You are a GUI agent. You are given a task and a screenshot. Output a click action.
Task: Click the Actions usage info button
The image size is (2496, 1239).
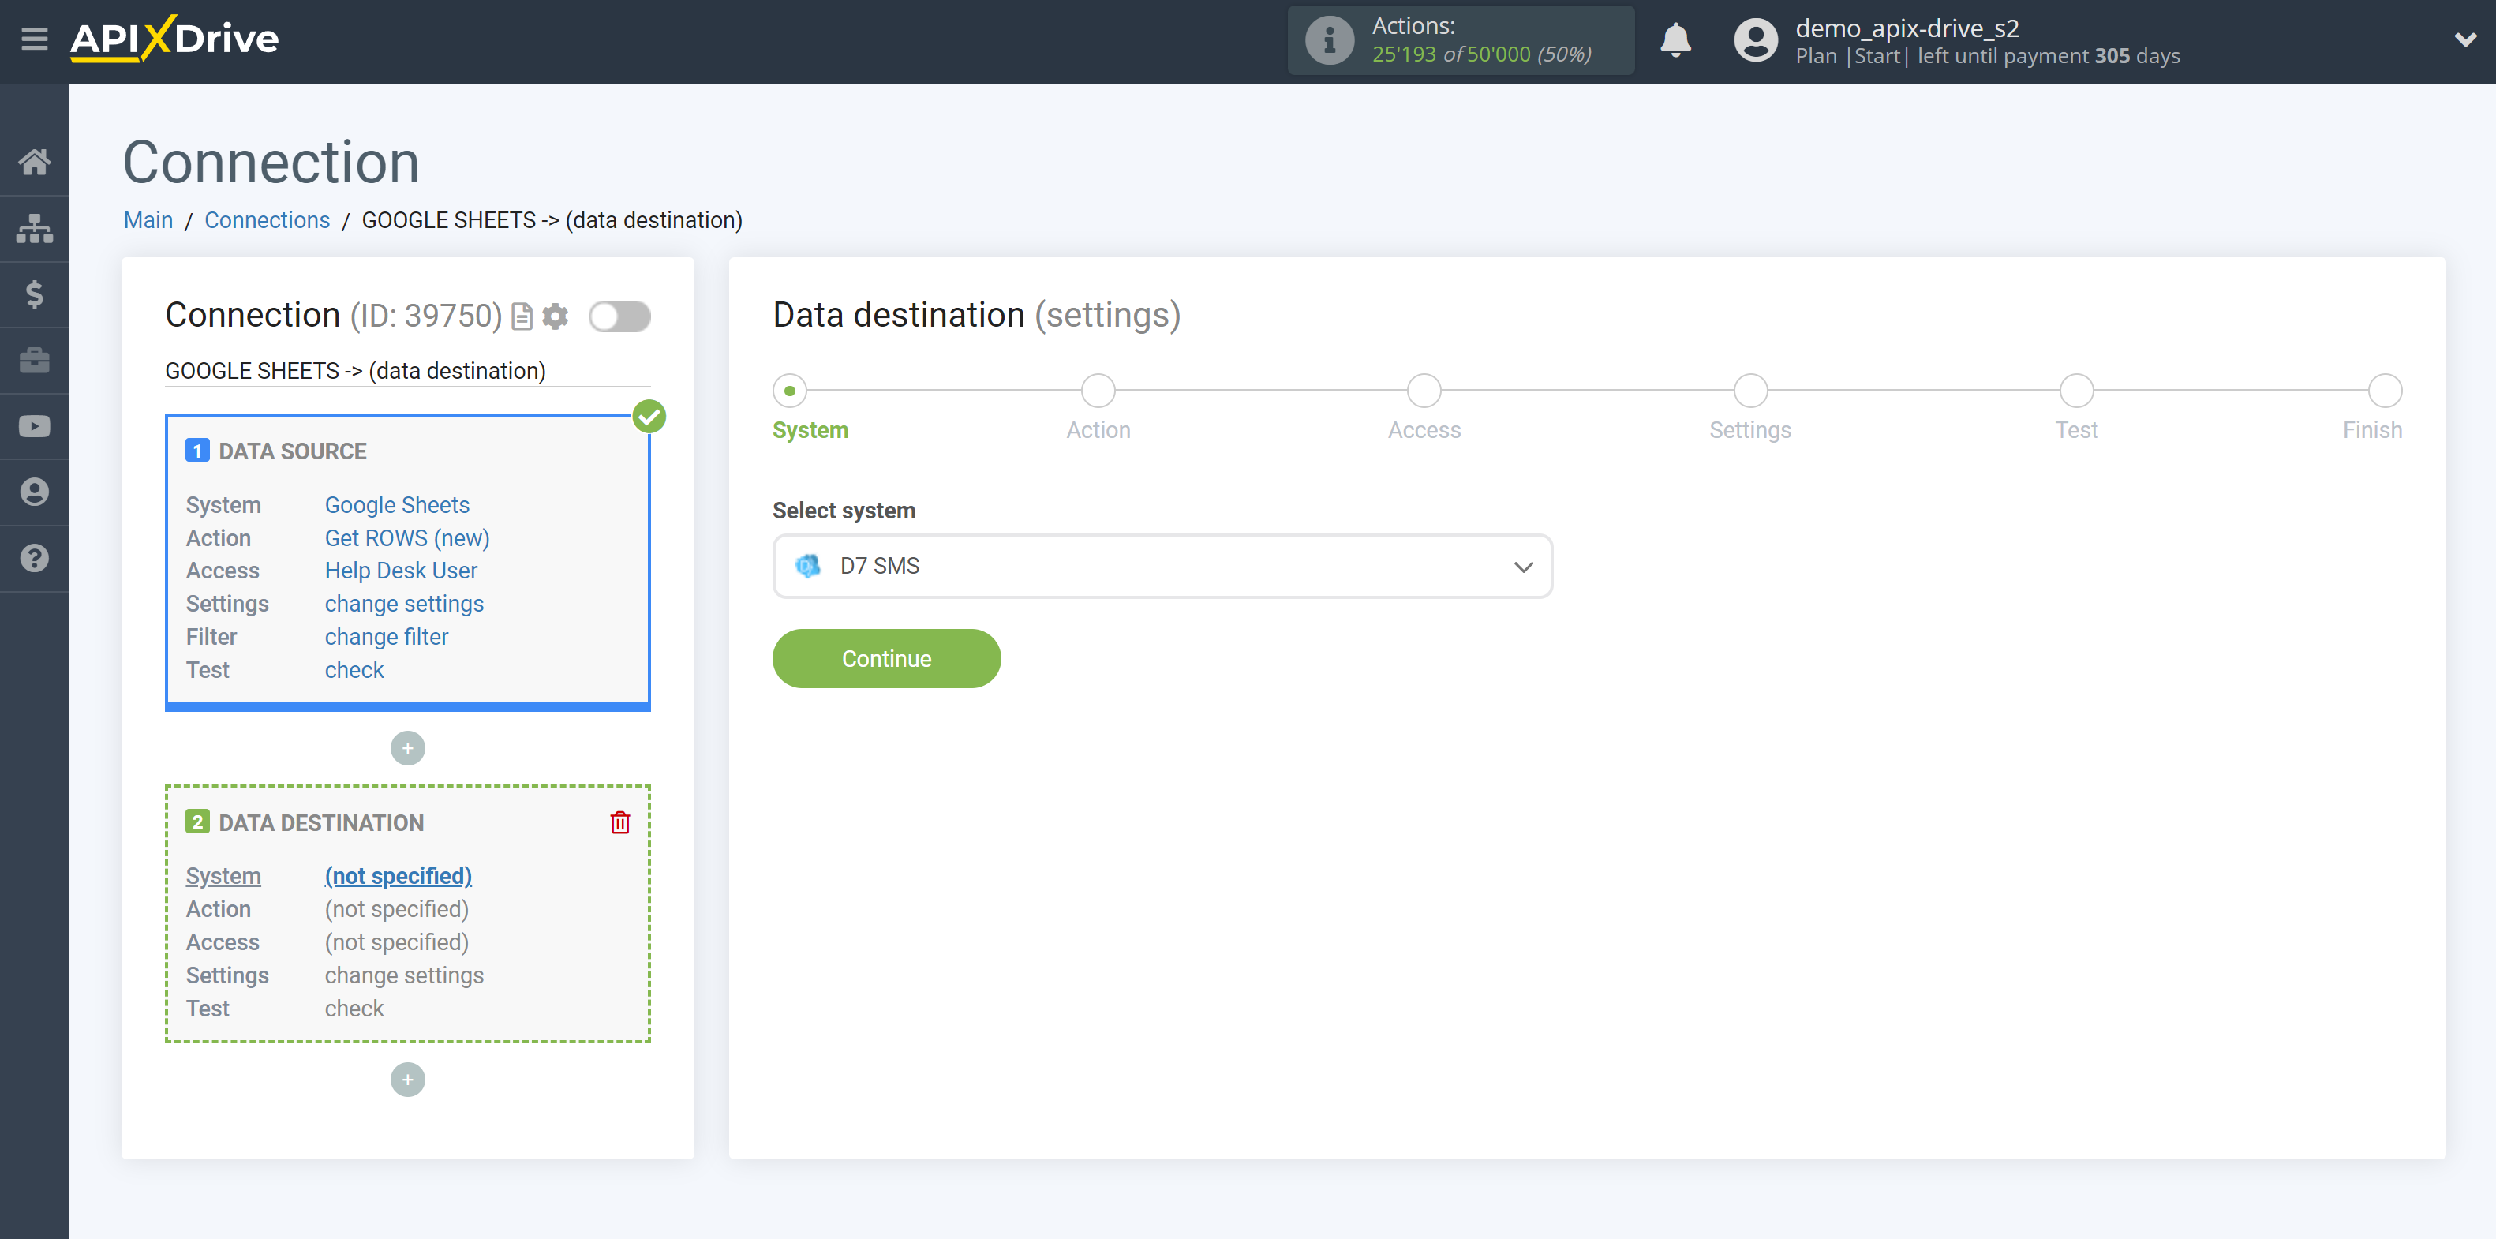(x=1327, y=41)
